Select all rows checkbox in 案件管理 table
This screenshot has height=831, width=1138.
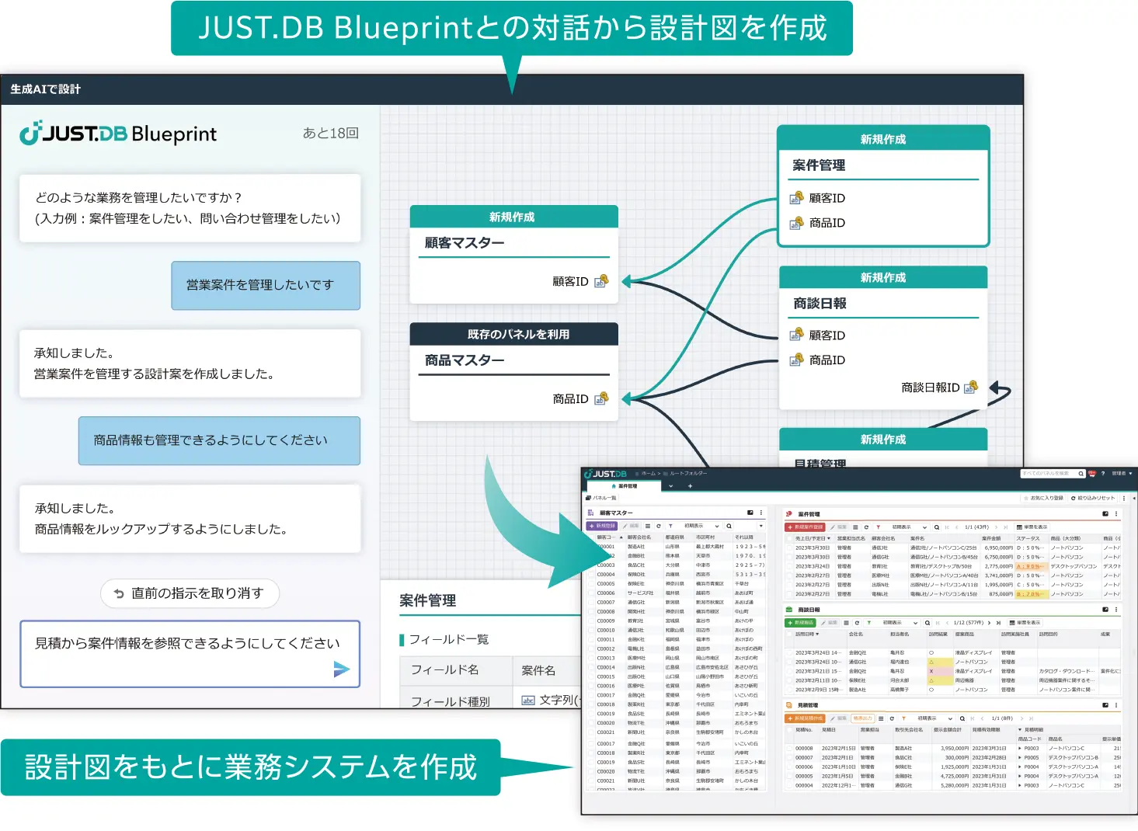[789, 538]
